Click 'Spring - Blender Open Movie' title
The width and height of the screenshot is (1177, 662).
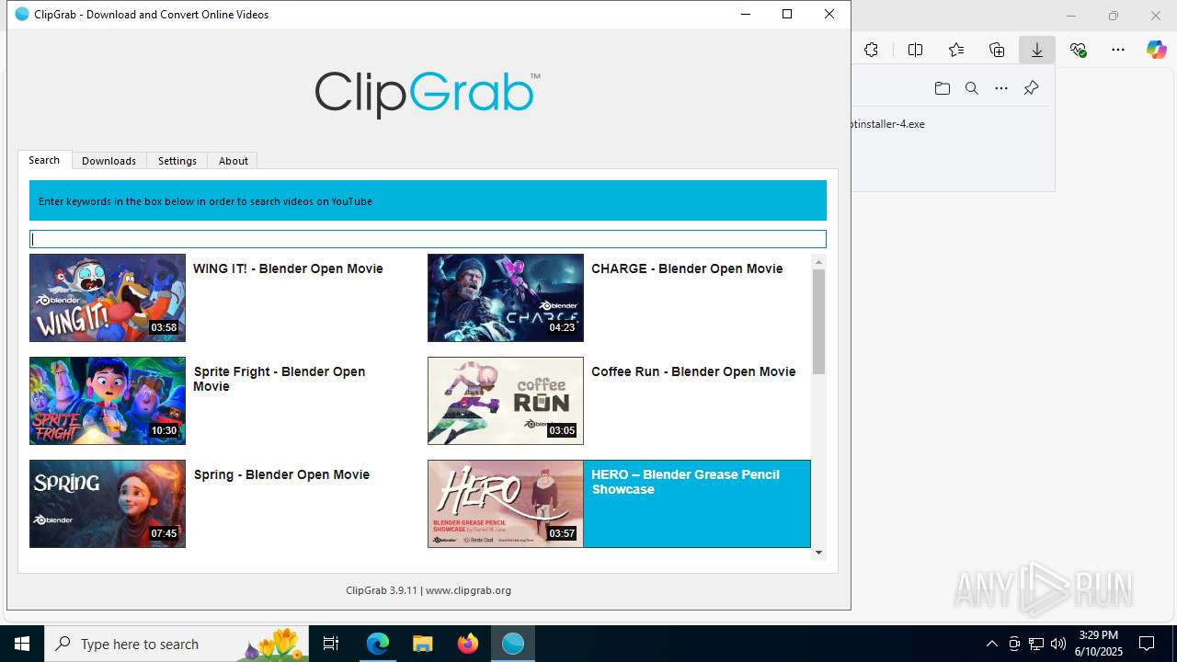[281, 474]
